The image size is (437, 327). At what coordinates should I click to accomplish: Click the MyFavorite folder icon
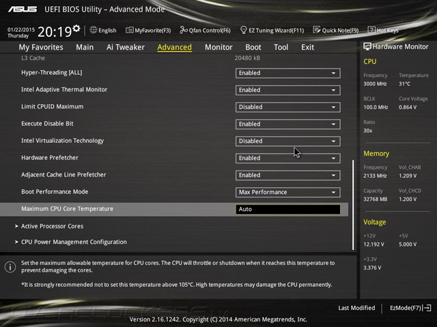point(129,30)
